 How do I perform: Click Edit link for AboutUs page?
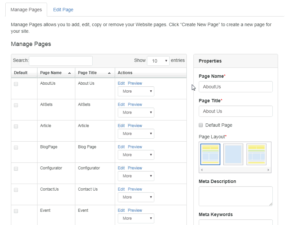point(121,83)
